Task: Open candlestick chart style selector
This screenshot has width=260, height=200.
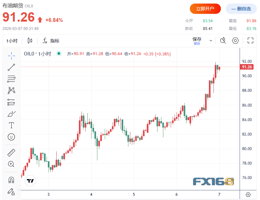Action: [30, 41]
